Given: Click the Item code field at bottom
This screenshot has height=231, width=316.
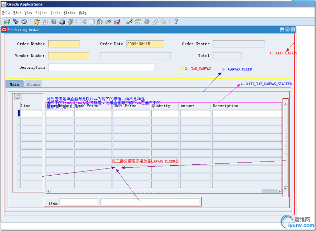Looking at the screenshot, I should (x=78, y=202).
